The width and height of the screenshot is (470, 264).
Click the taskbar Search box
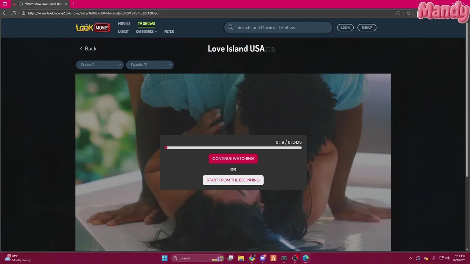(197, 258)
